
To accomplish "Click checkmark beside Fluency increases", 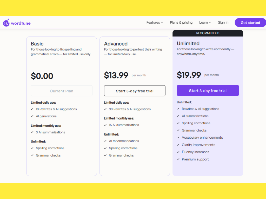I will [178, 152].
